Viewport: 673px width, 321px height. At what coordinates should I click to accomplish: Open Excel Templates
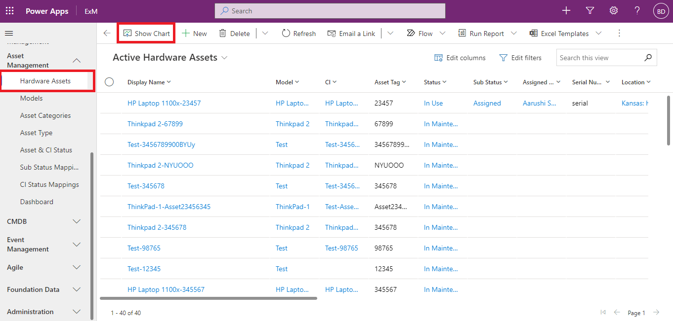(x=559, y=34)
